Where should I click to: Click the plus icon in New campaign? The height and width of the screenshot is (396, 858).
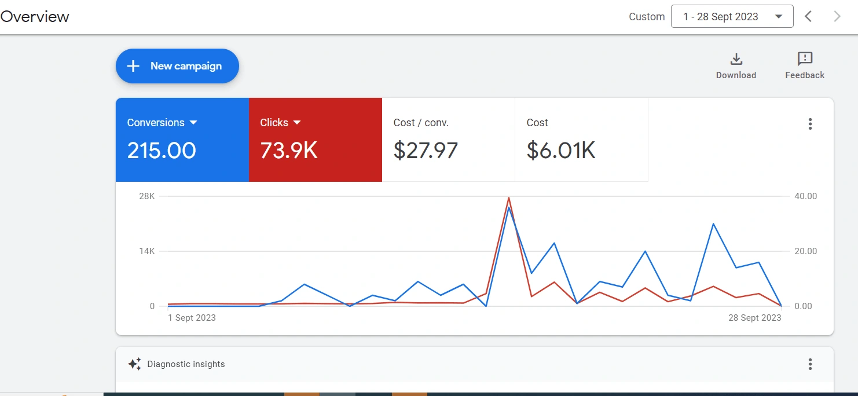pyautogui.click(x=133, y=66)
